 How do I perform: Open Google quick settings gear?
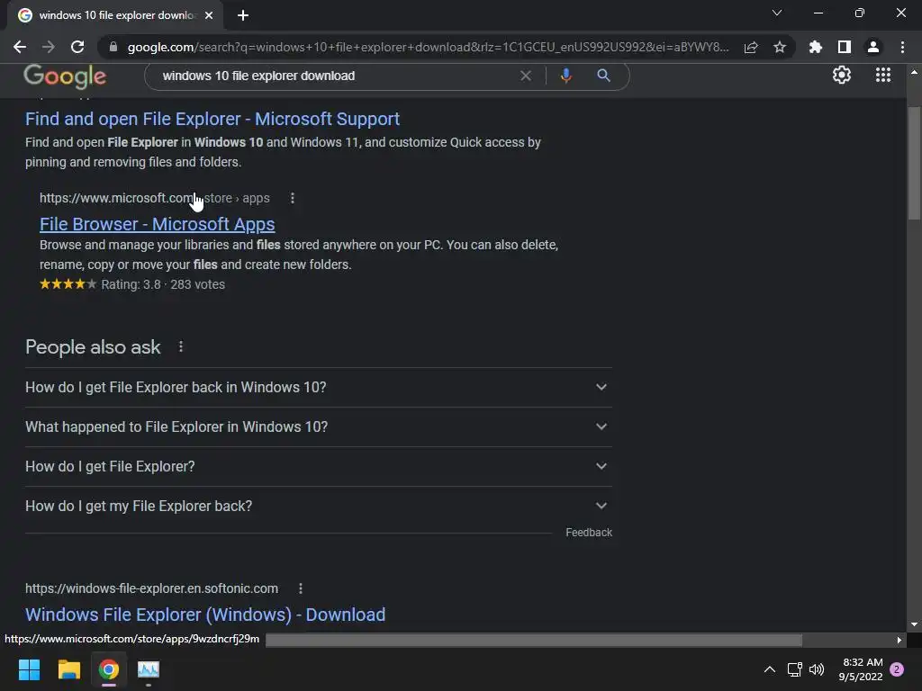842,75
